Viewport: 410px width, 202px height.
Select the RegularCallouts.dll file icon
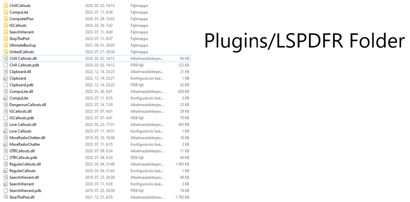[5, 164]
